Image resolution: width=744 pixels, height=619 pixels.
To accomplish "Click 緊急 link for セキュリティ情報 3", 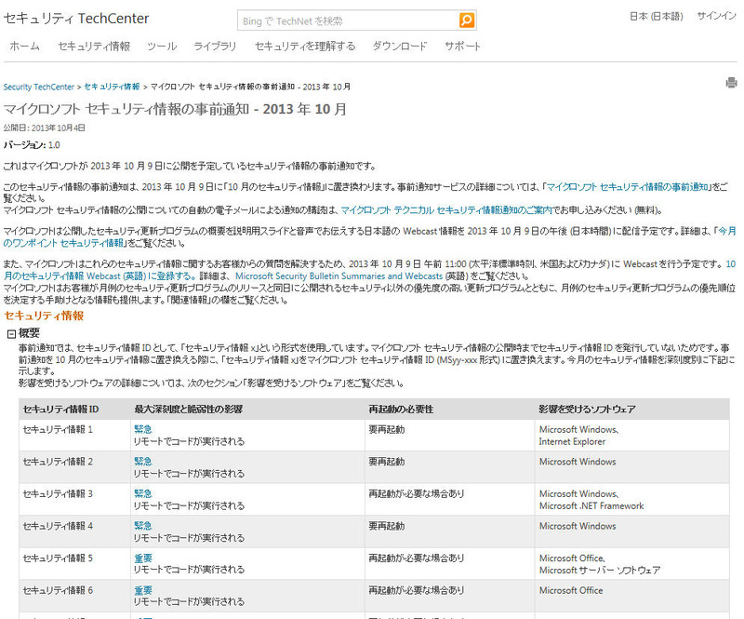I will [x=142, y=493].
